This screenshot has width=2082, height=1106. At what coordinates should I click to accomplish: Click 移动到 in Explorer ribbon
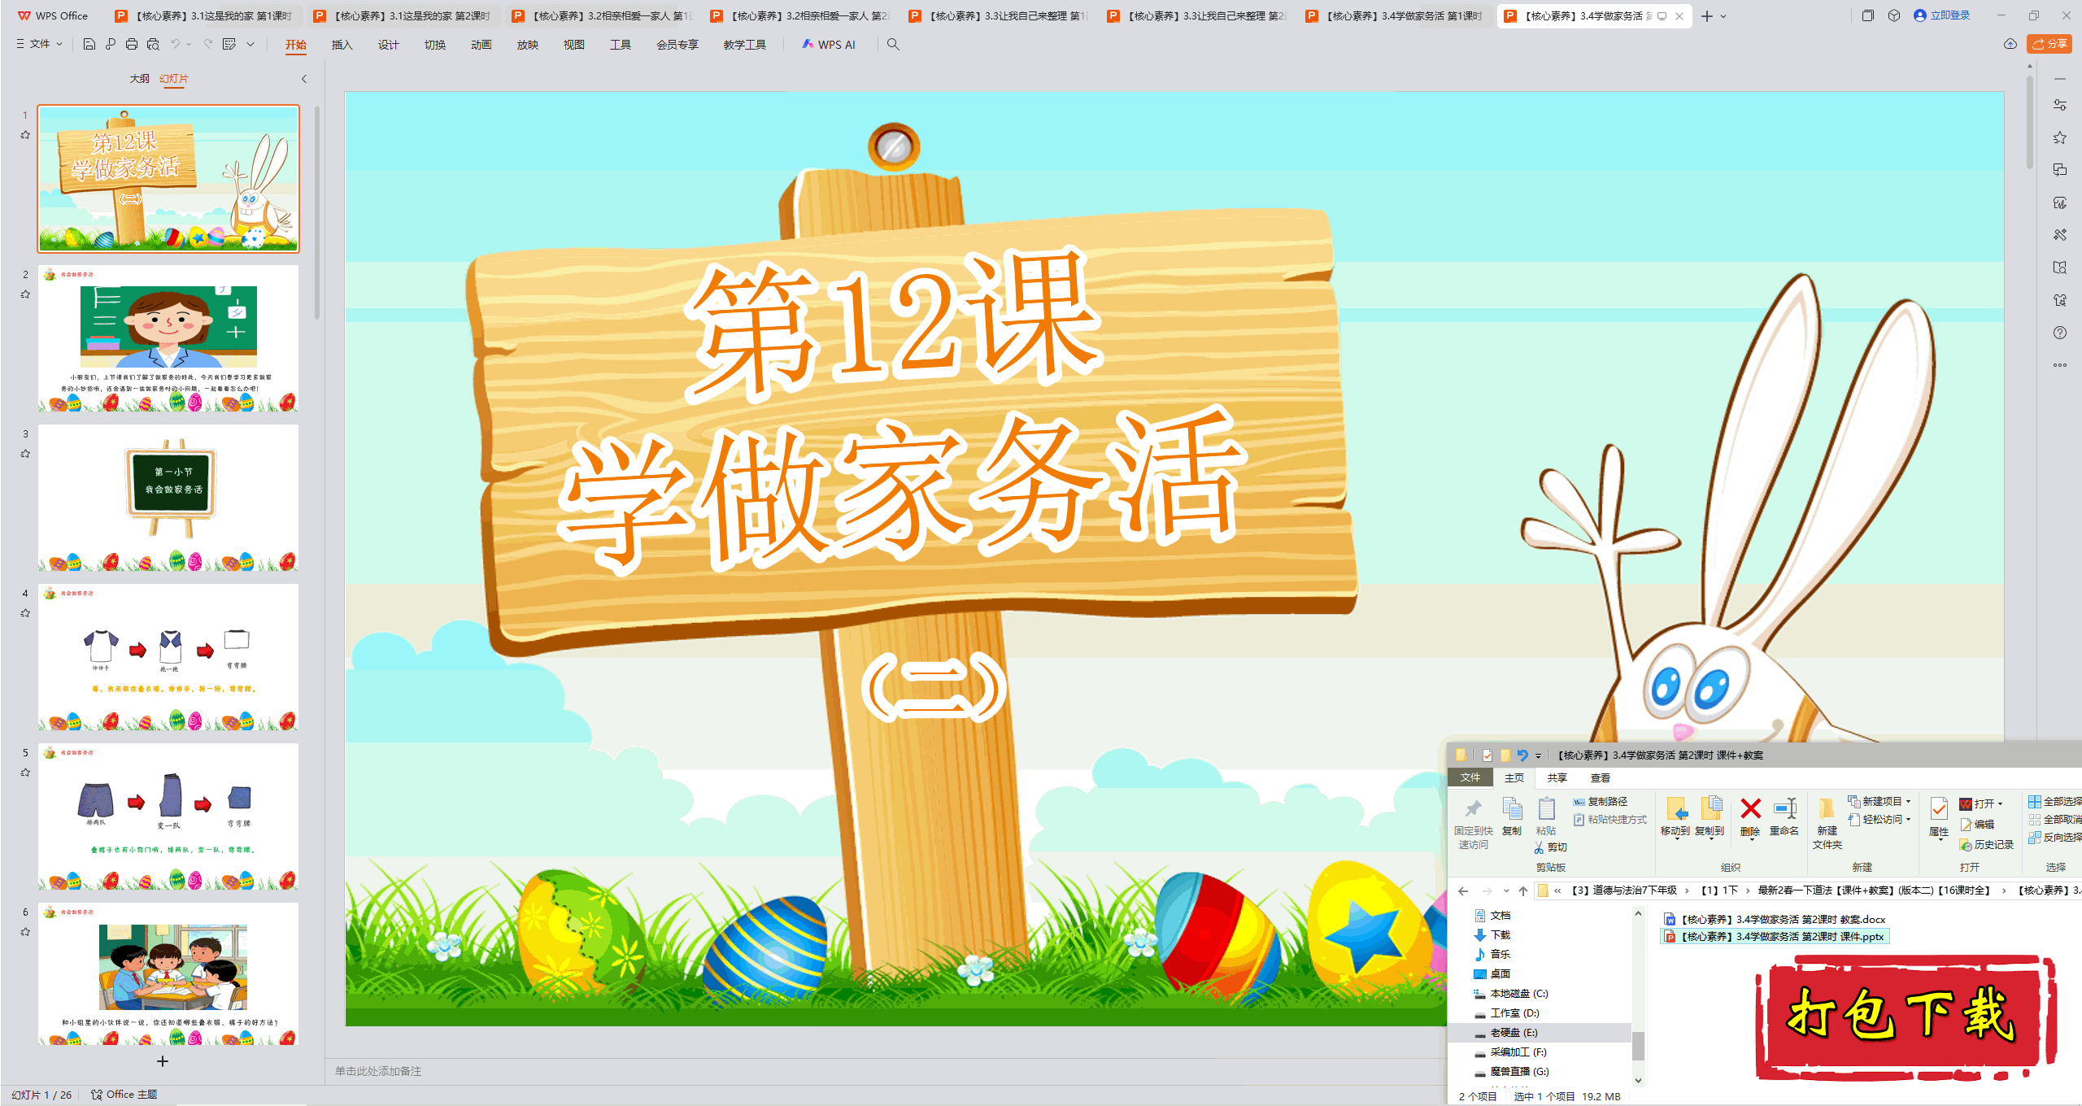pyautogui.click(x=1675, y=816)
